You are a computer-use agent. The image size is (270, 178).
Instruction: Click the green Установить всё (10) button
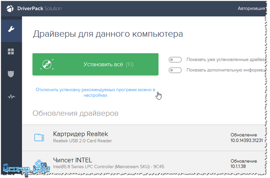coord(95,64)
